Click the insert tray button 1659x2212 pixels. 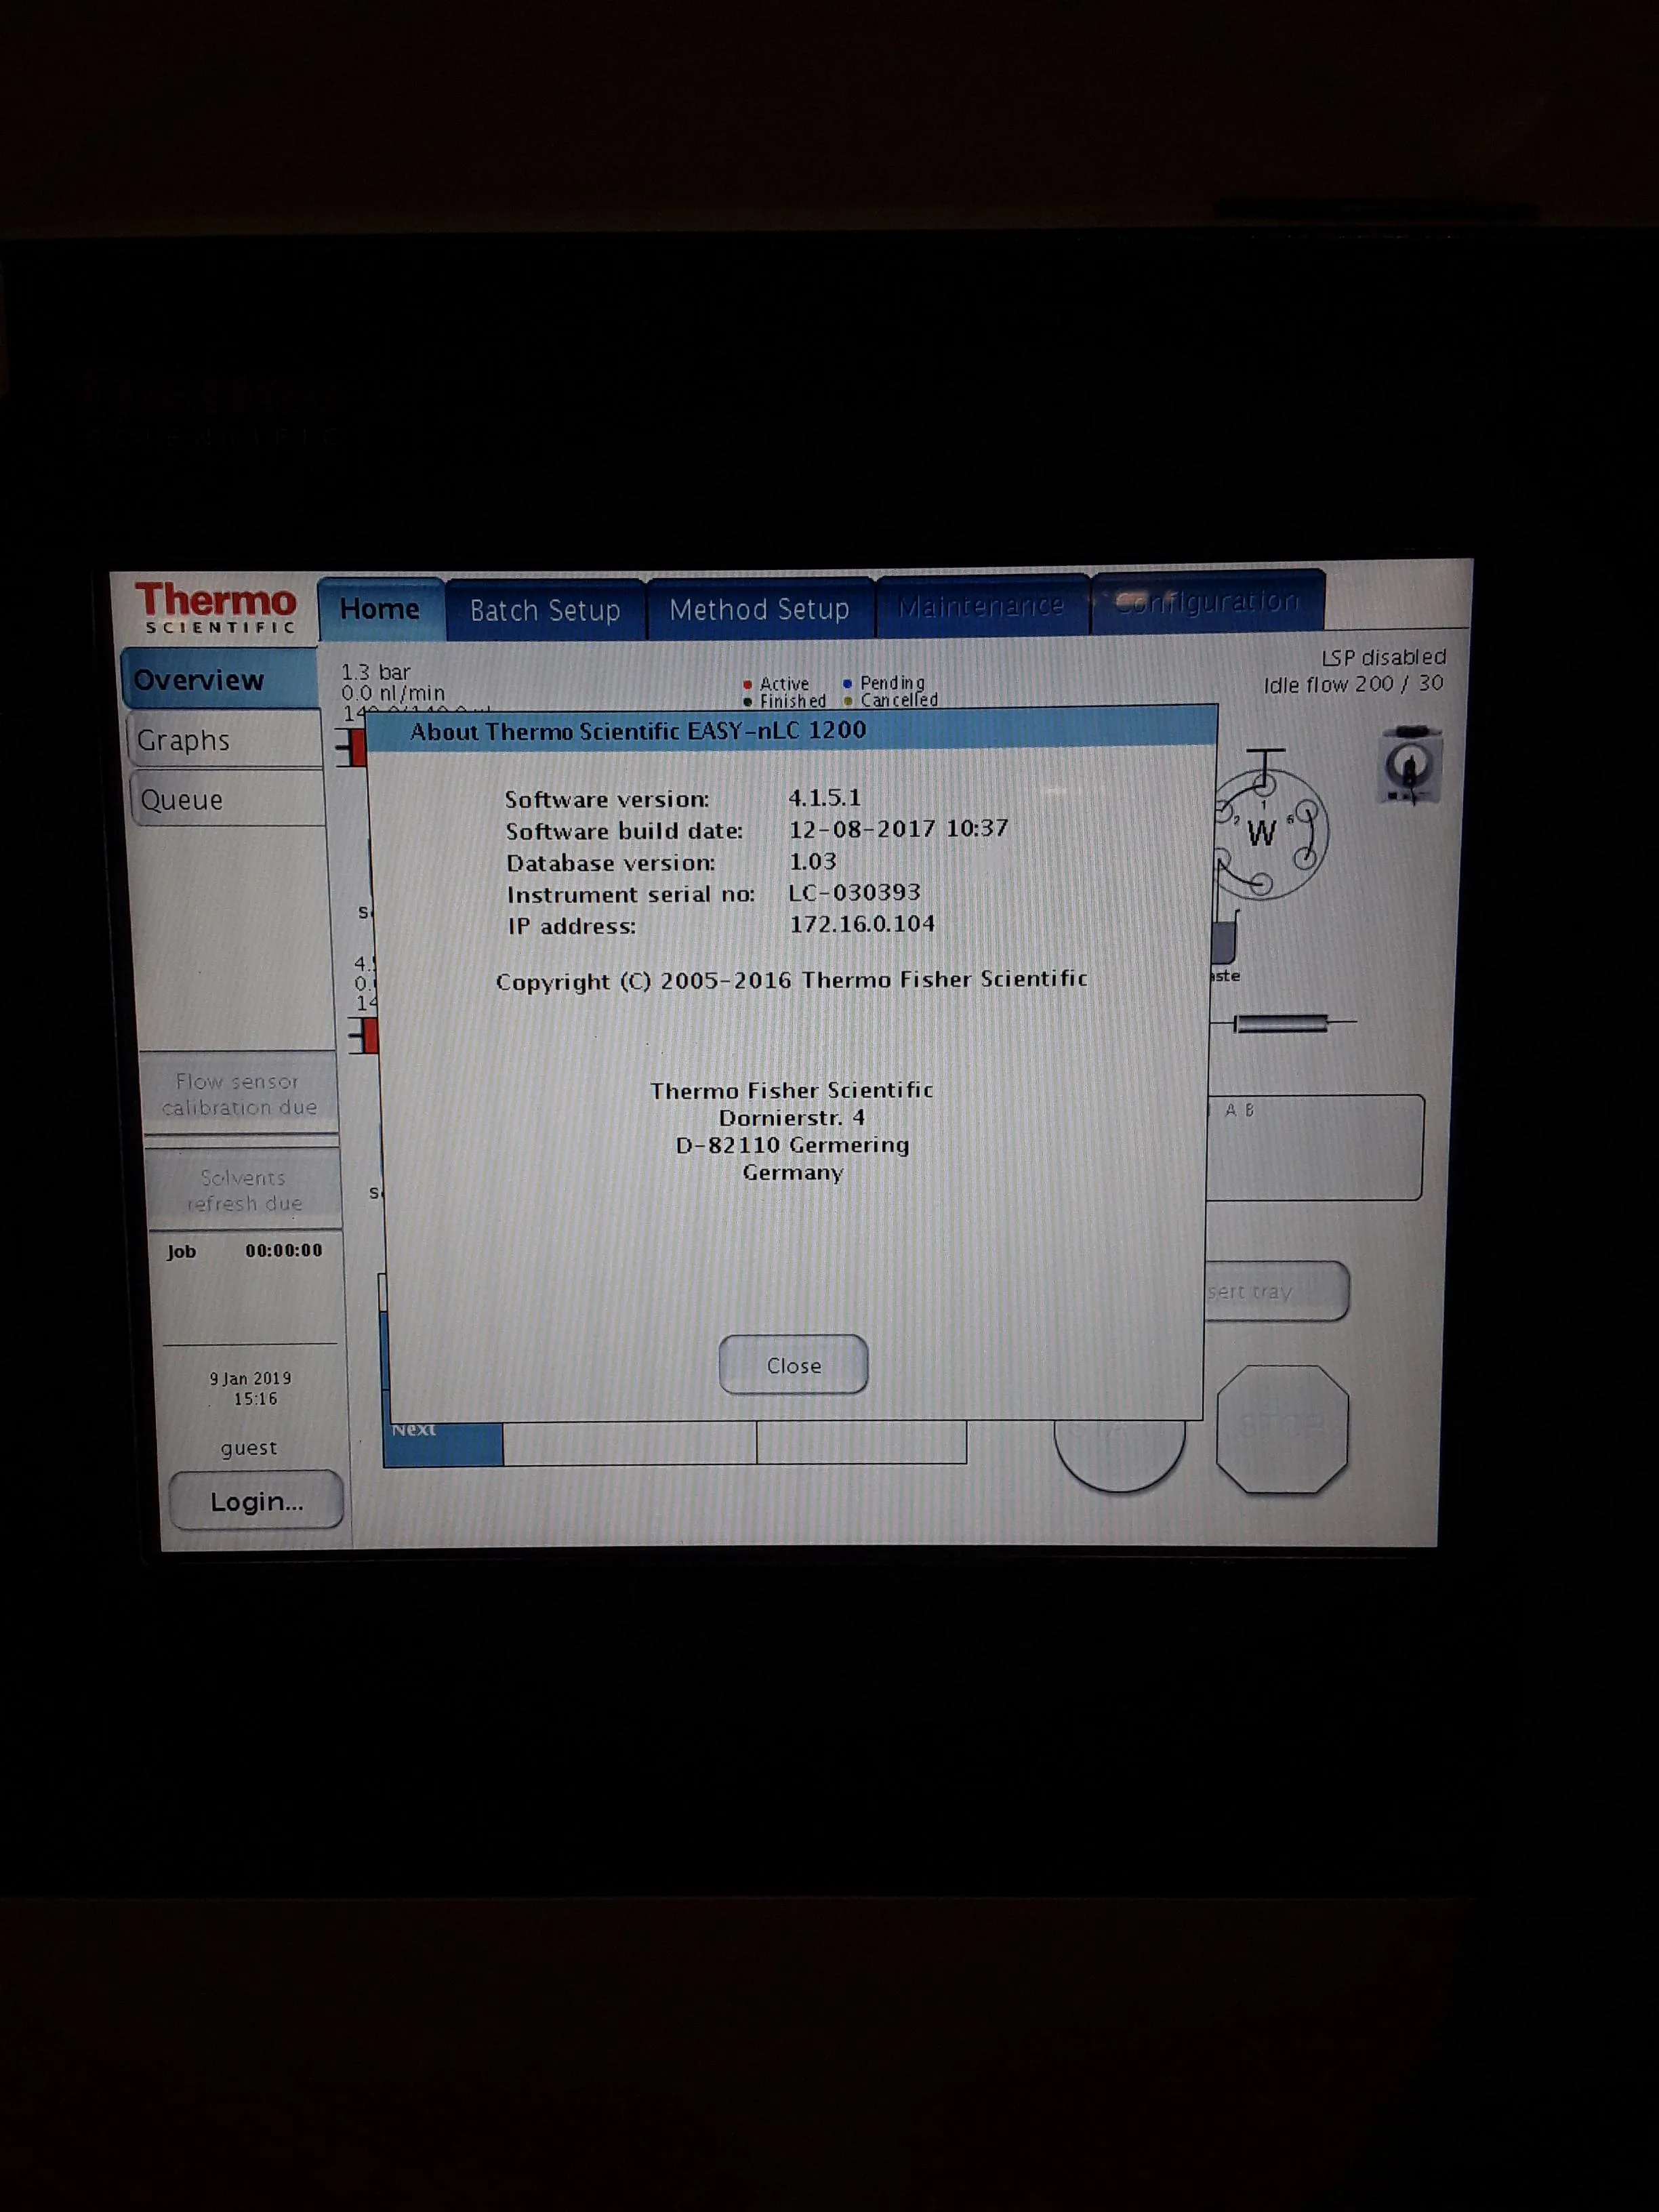1277,1291
